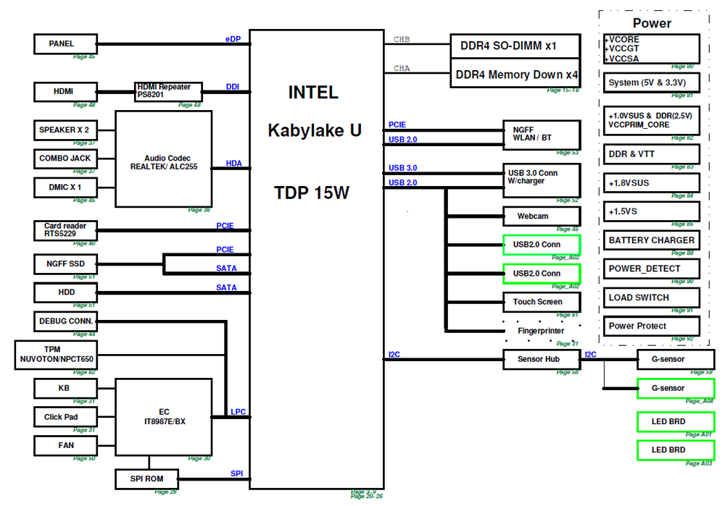Select the FAN block
Screen dimensions: 725x506
[65, 446]
